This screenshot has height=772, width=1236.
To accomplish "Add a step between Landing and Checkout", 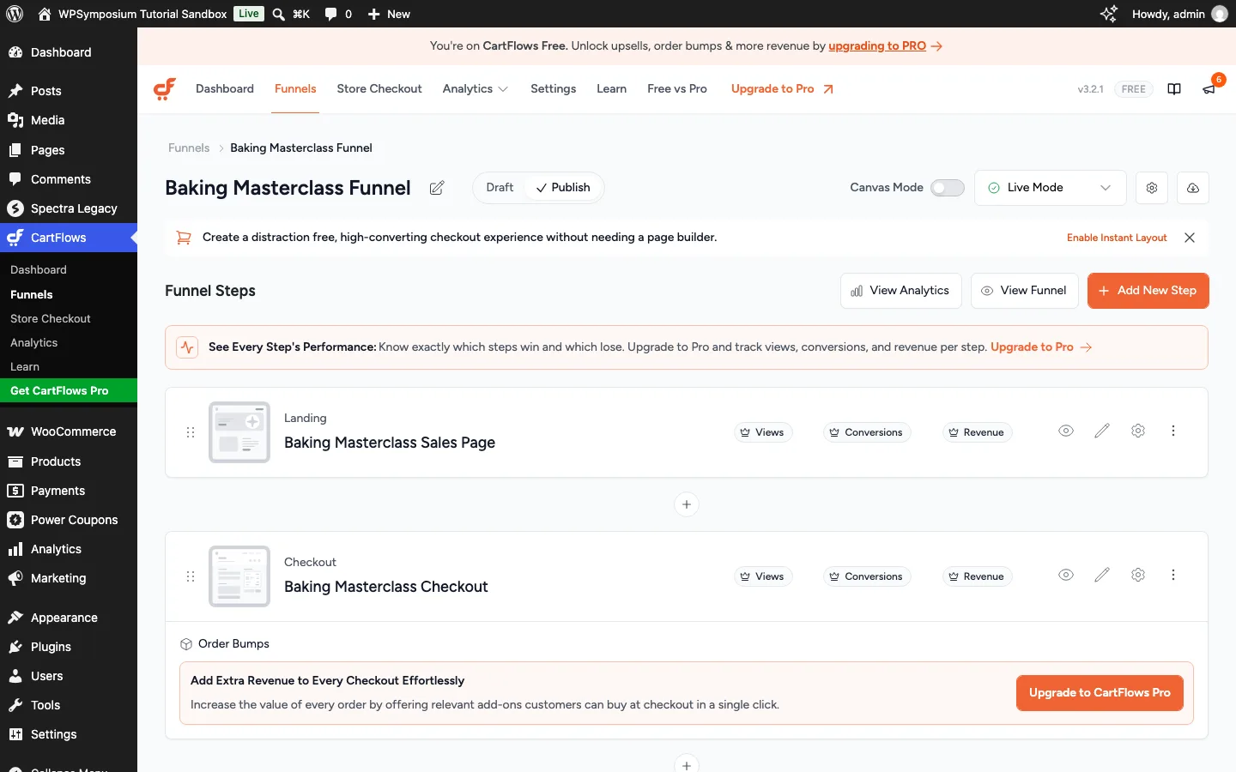I will (687, 504).
